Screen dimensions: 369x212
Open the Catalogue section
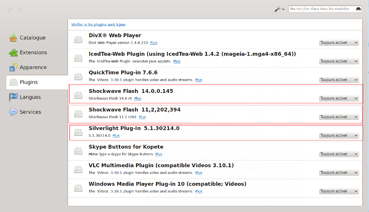click(28, 38)
